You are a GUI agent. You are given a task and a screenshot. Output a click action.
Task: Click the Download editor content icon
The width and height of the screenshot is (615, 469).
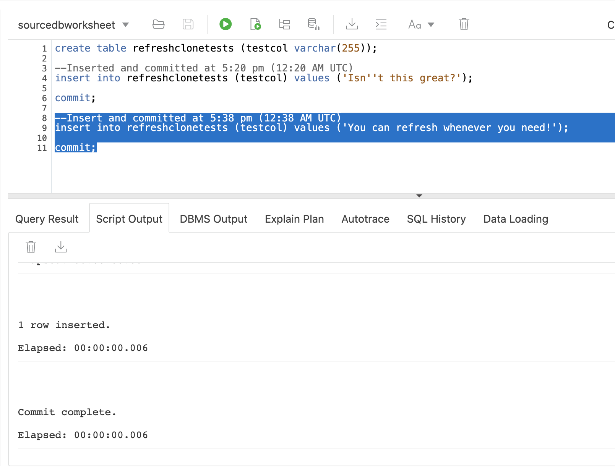click(352, 24)
